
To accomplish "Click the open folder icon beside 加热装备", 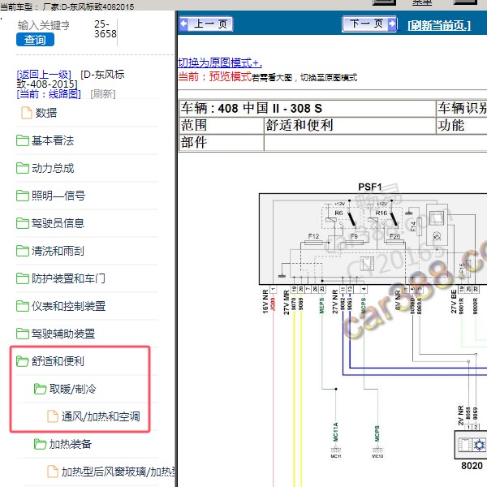I will pos(40,444).
